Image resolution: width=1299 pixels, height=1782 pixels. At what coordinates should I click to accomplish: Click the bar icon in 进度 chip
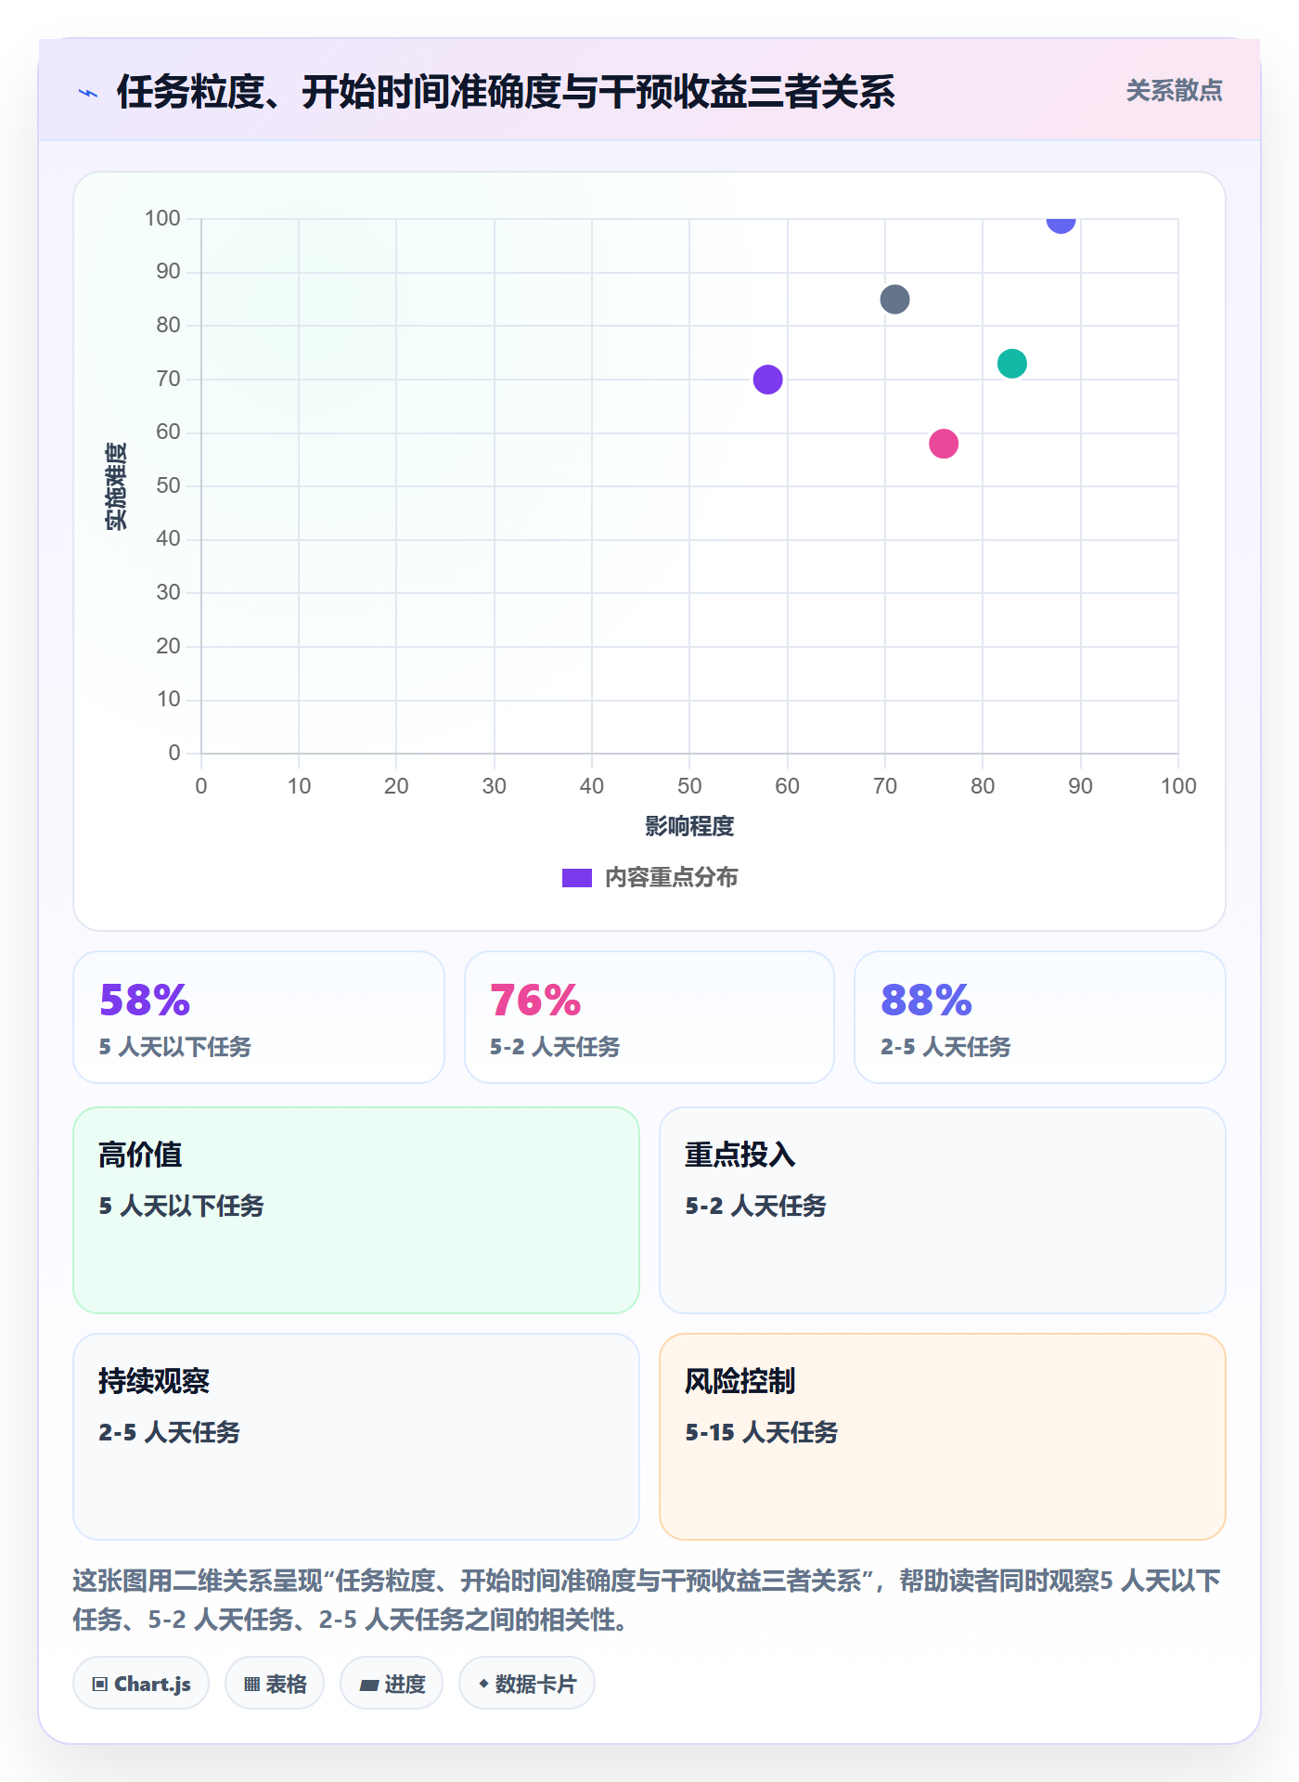(x=368, y=1685)
